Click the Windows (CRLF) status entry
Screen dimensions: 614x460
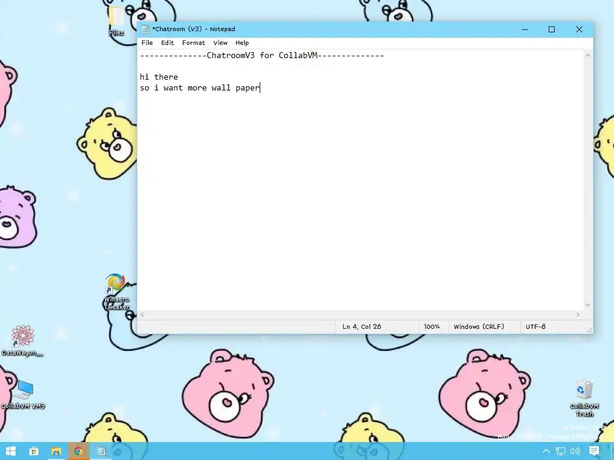tap(478, 326)
